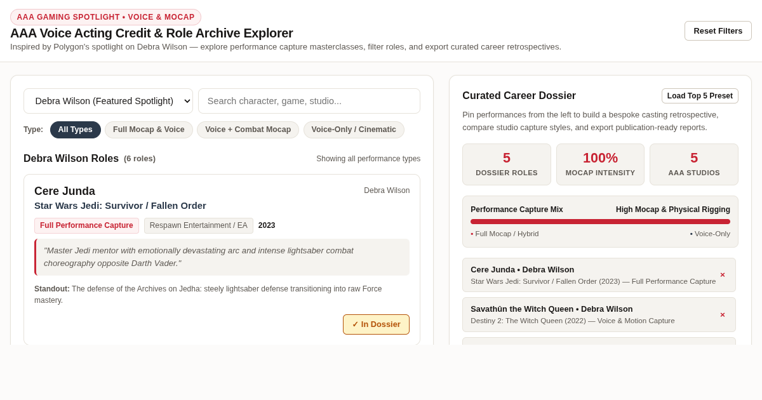The image size is (762, 400).
Task: Click the Master Jedi mentor quote block
Action: coord(222,257)
